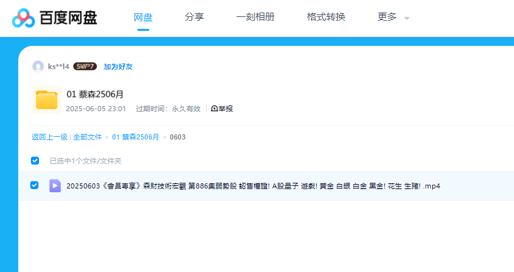Image resolution: width=514 pixels, height=272 pixels.
Task: Click 返回上一级 to go back
Action: click(x=49, y=137)
